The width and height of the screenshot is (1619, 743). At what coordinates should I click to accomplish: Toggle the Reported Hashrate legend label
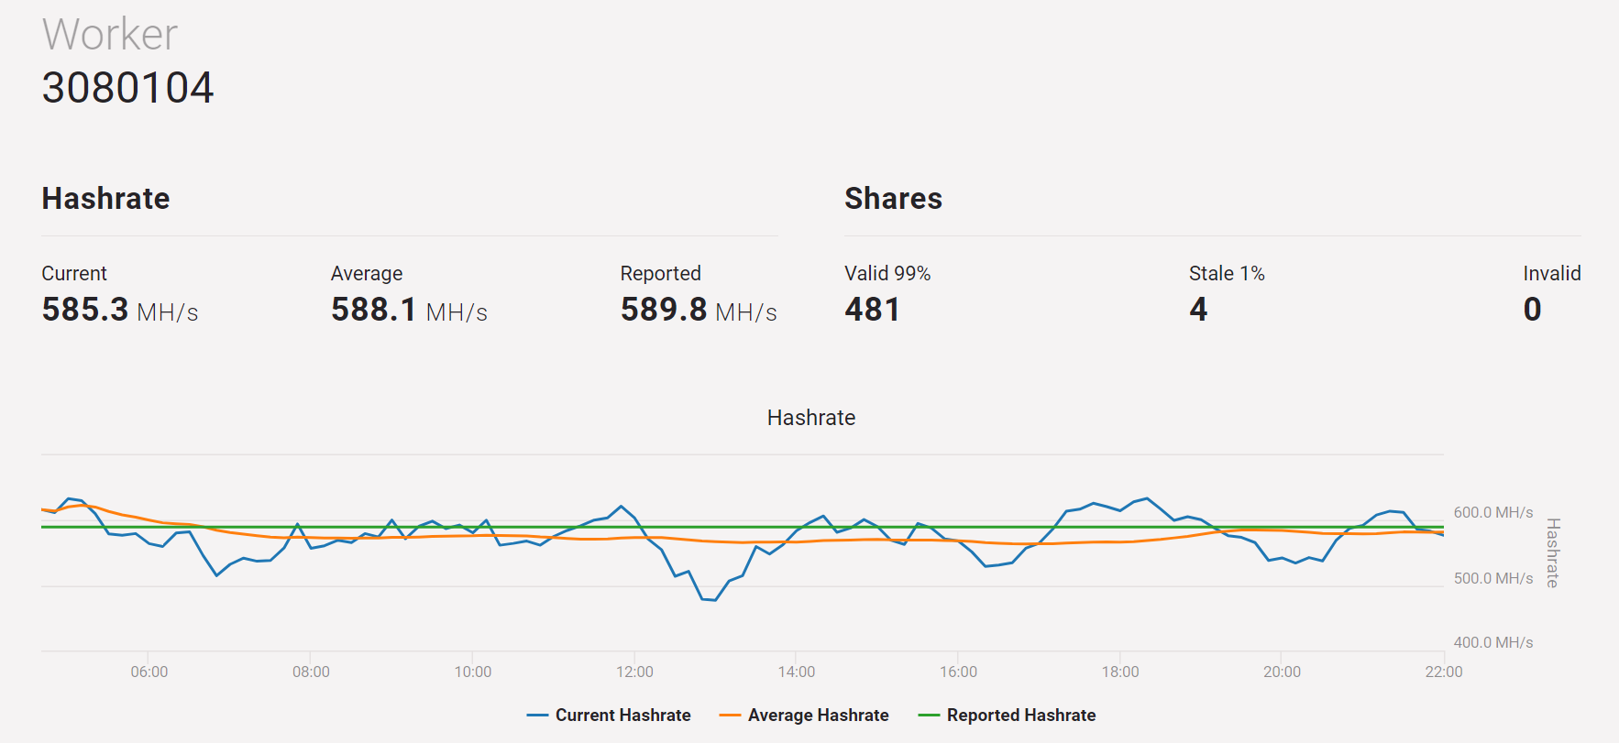(1020, 716)
